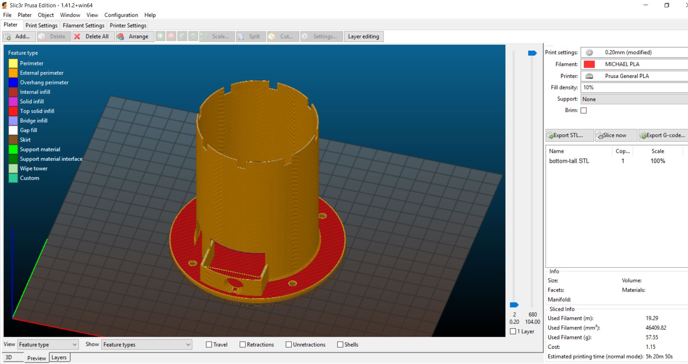The image size is (688, 364).
Task: Open the File menu
Action: pos(7,15)
